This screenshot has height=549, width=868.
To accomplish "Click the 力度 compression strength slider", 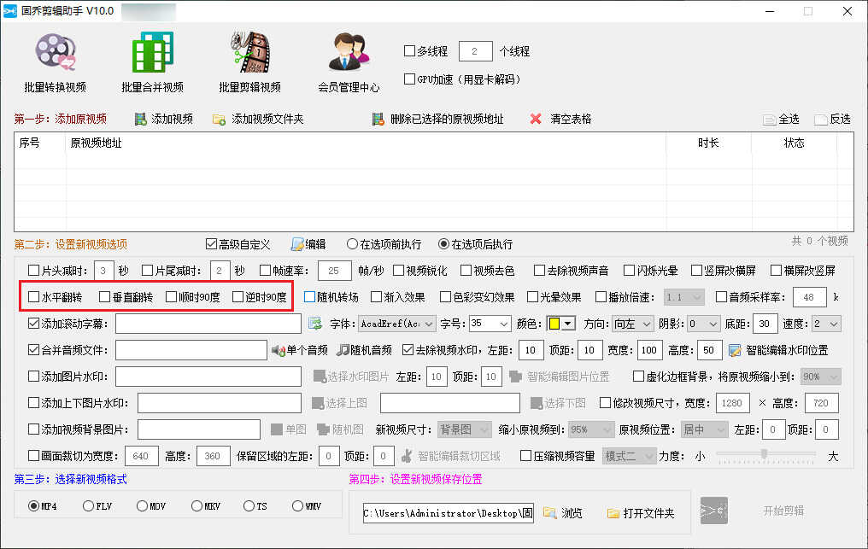I will pos(765,456).
